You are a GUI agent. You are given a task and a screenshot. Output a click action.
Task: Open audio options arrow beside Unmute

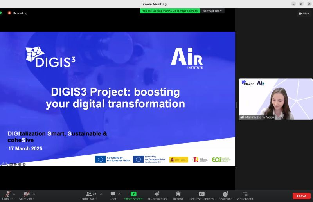[x=14, y=194]
